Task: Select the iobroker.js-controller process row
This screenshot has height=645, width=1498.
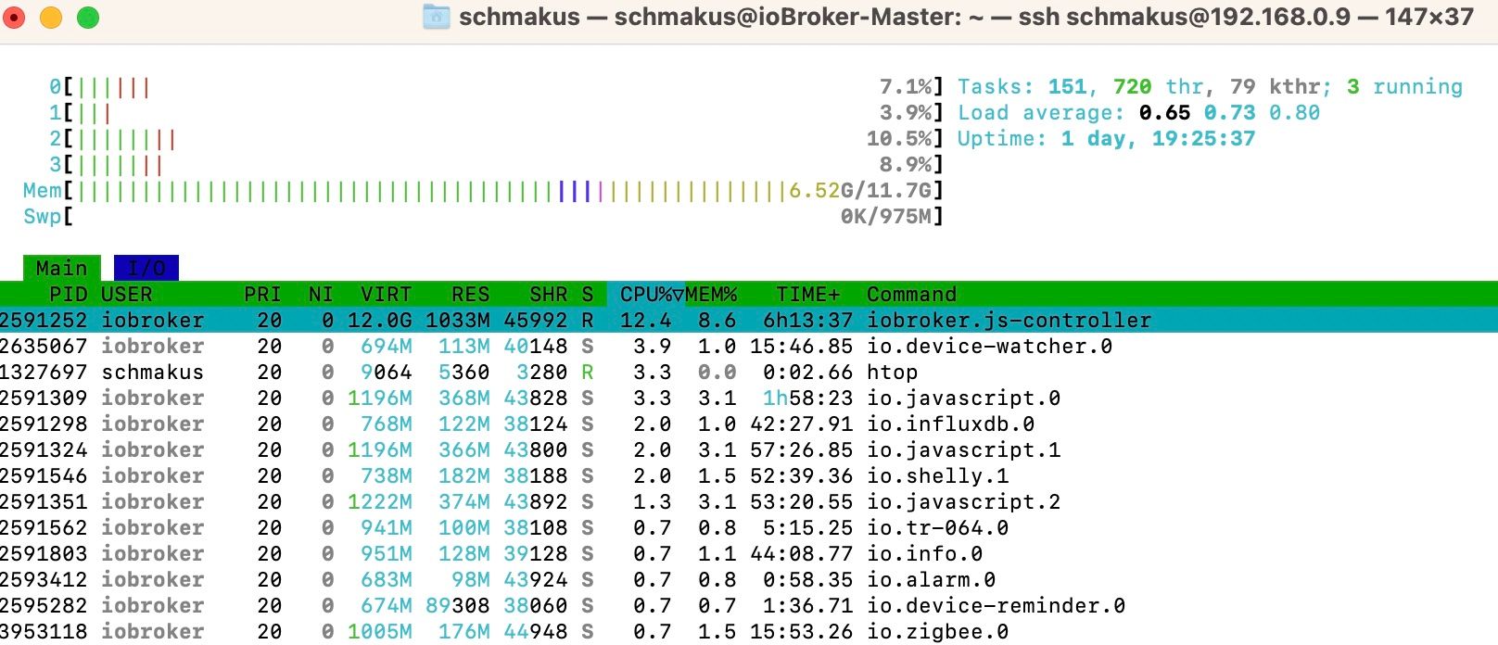Action: click(749, 320)
